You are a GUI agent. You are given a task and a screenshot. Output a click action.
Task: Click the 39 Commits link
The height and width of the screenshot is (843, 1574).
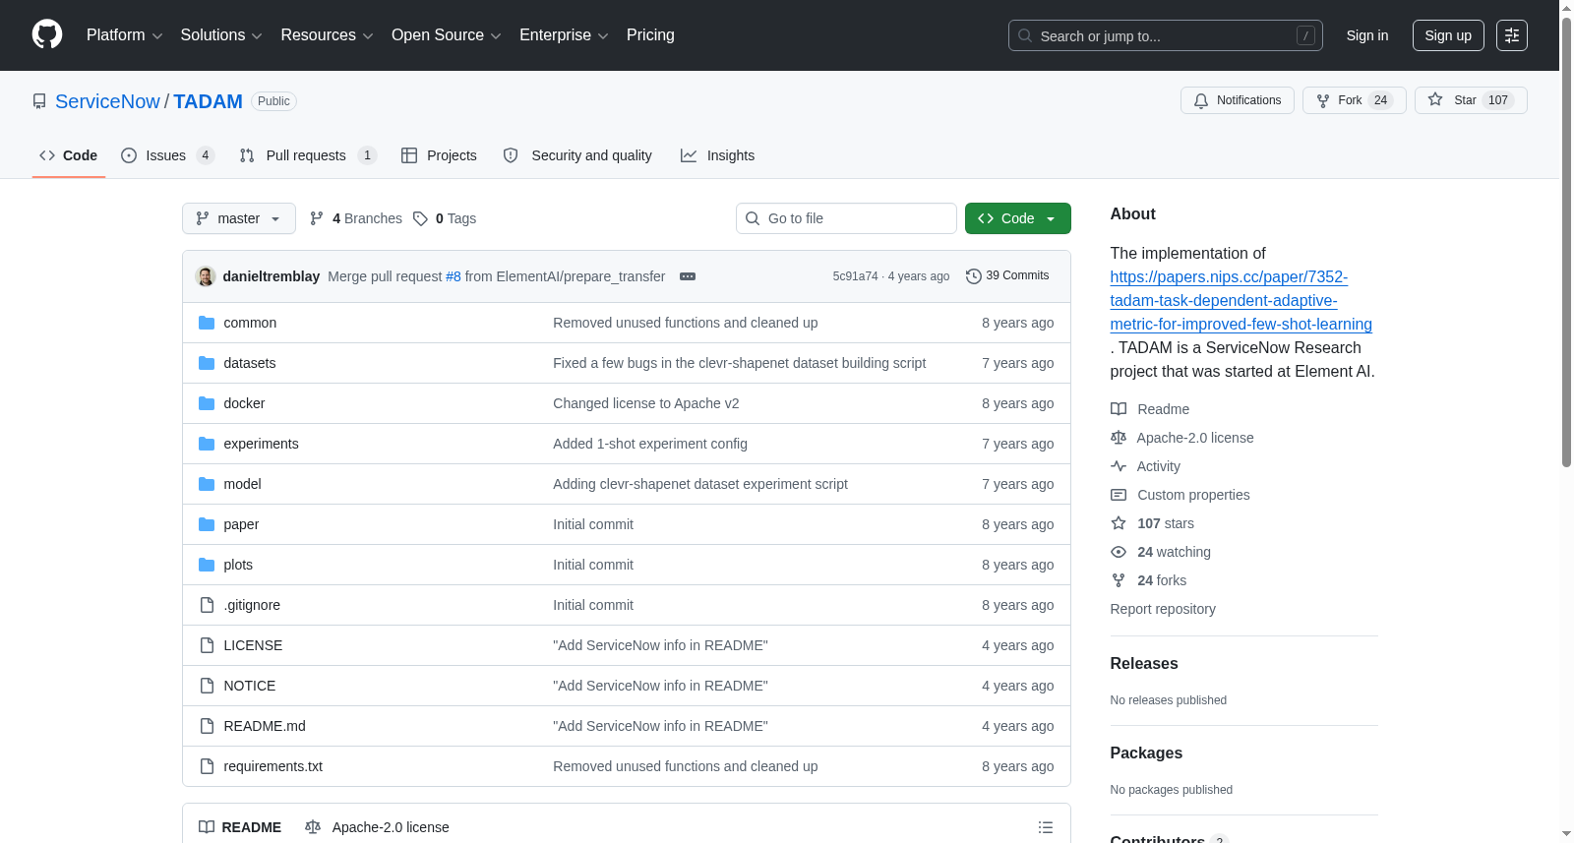[x=1007, y=276]
